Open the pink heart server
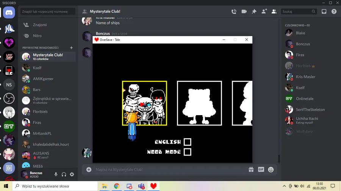 coord(9,43)
